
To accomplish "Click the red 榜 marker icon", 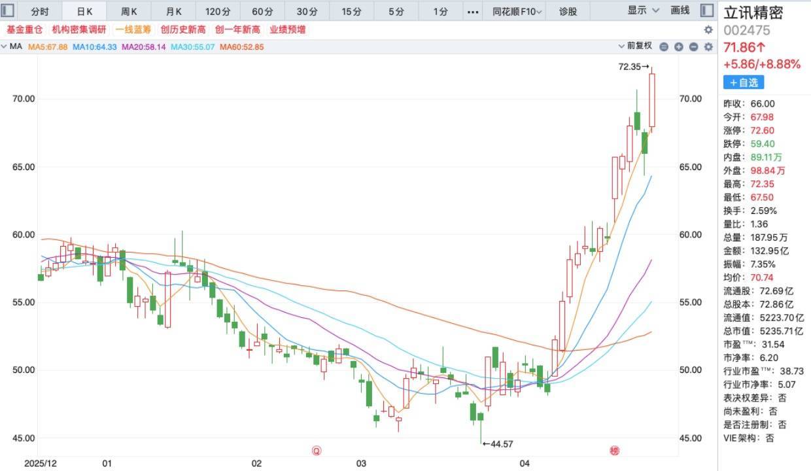I will 614,451.
